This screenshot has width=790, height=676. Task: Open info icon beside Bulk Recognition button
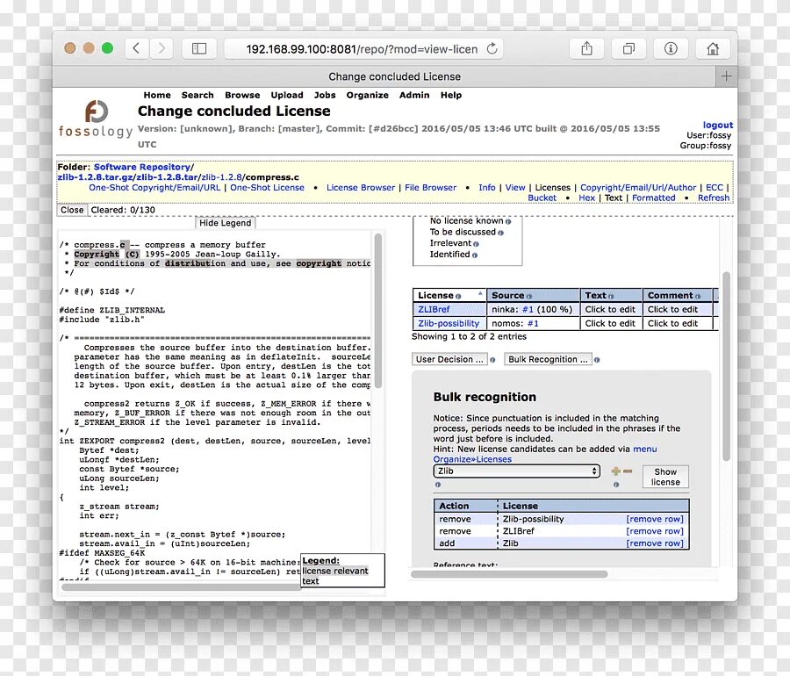click(x=597, y=360)
